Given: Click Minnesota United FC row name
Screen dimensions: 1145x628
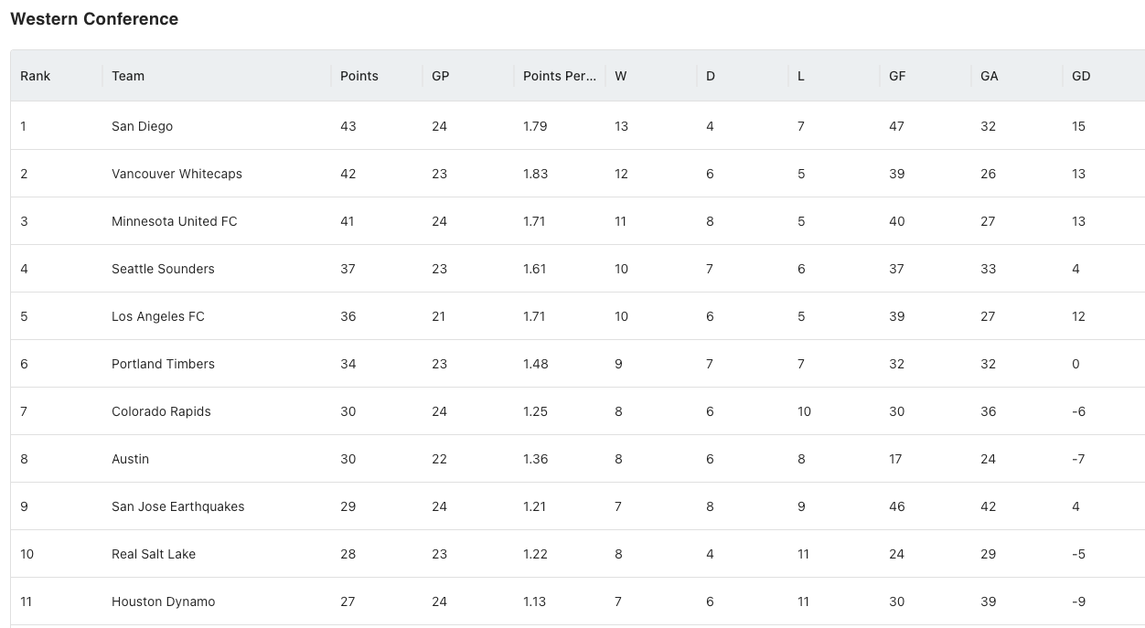Looking at the screenshot, I should pyautogui.click(x=175, y=221).
